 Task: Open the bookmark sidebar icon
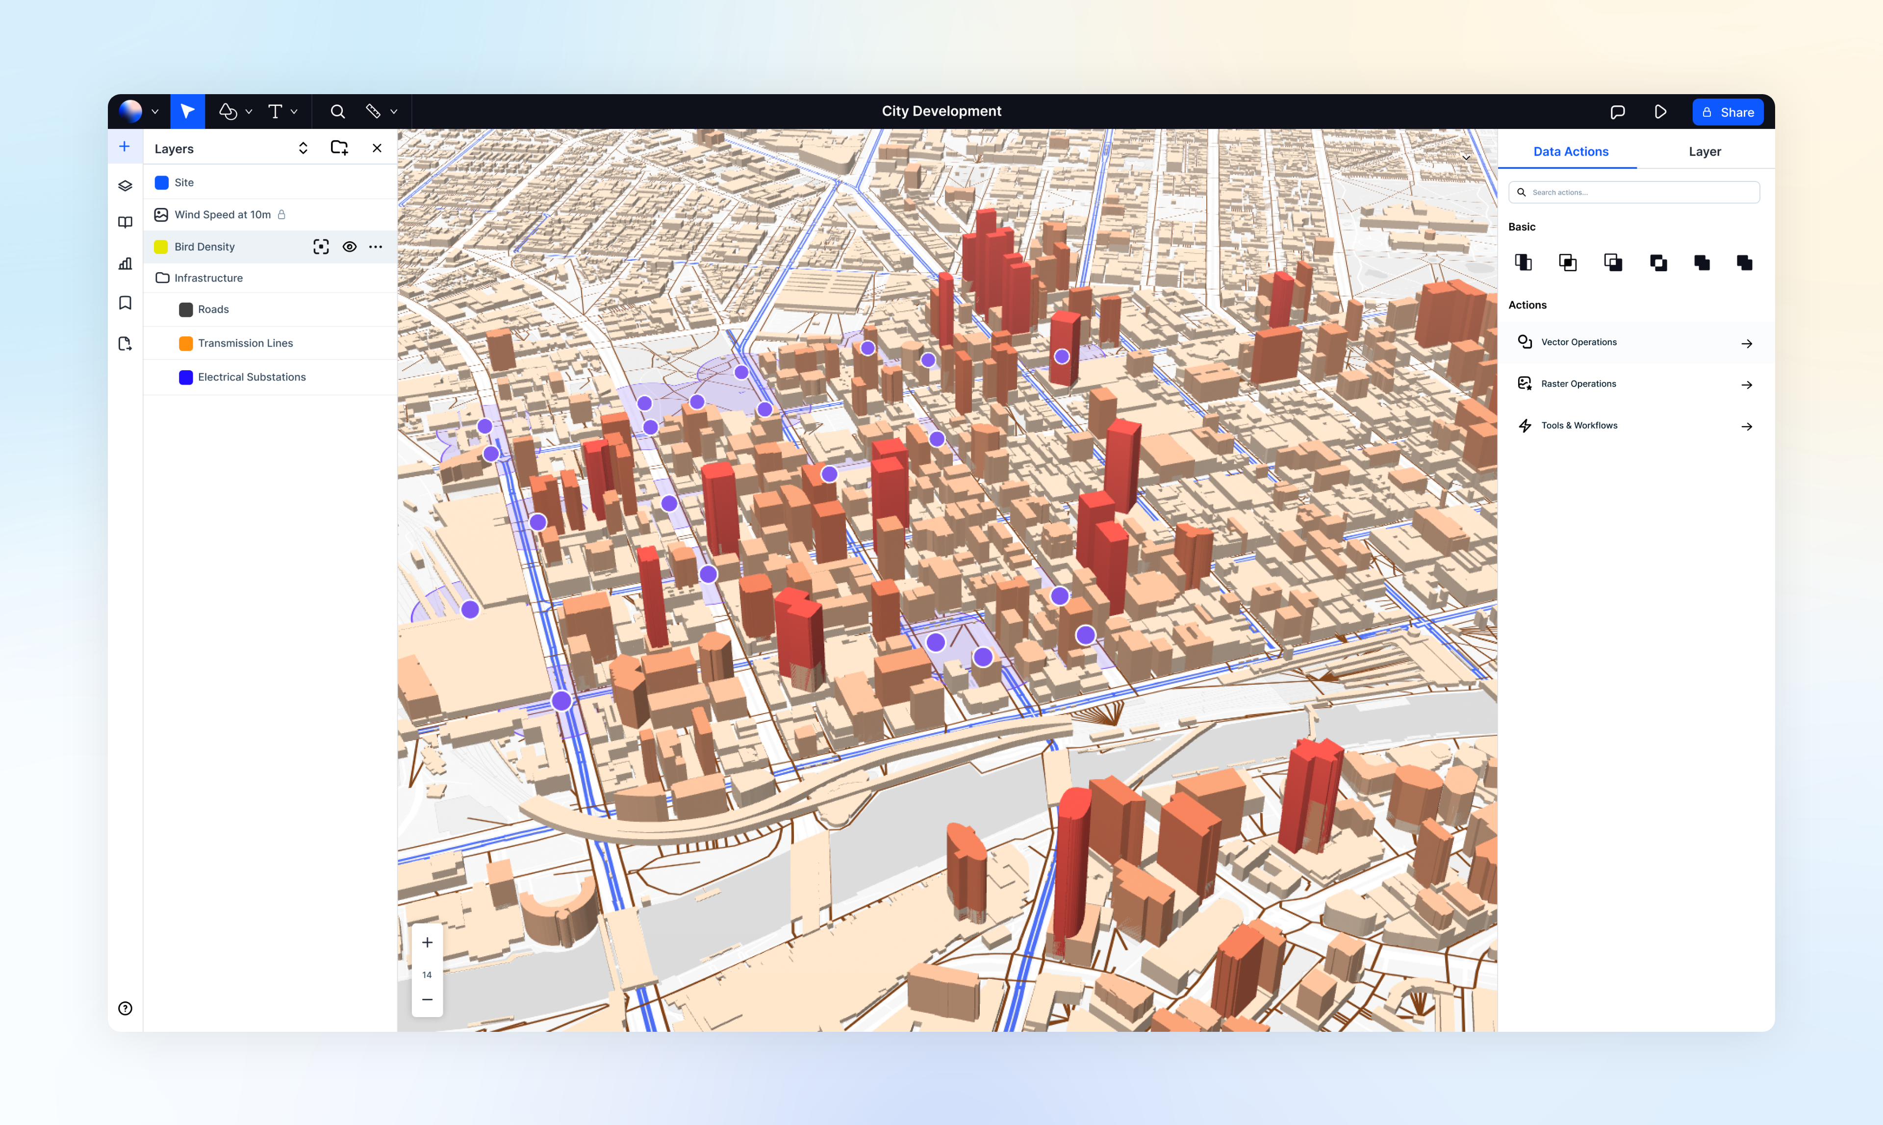[x=125, y=303]
